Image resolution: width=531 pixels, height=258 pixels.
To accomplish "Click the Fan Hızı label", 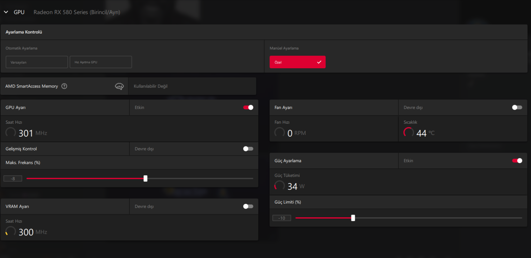I will point(282,122).
